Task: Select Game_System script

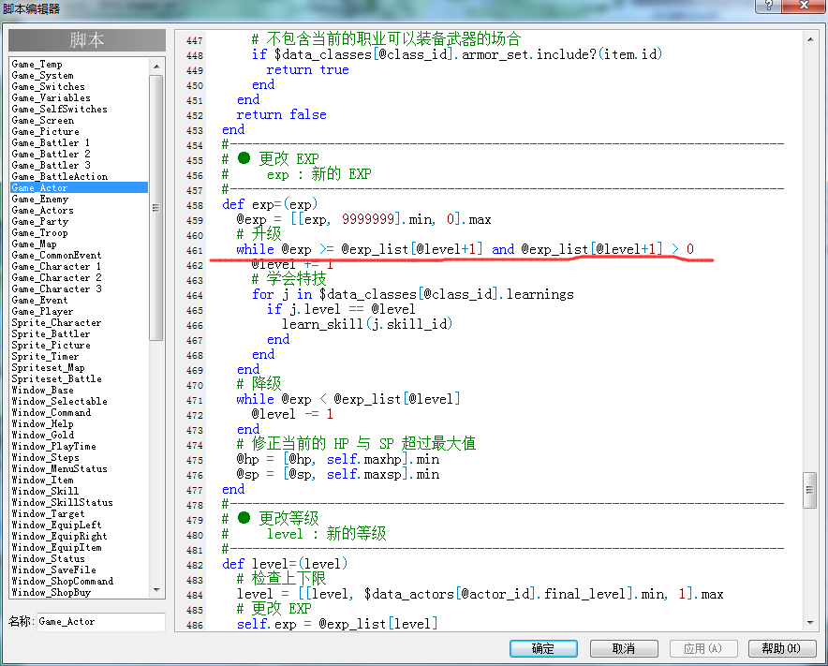Action: (43, 76)
